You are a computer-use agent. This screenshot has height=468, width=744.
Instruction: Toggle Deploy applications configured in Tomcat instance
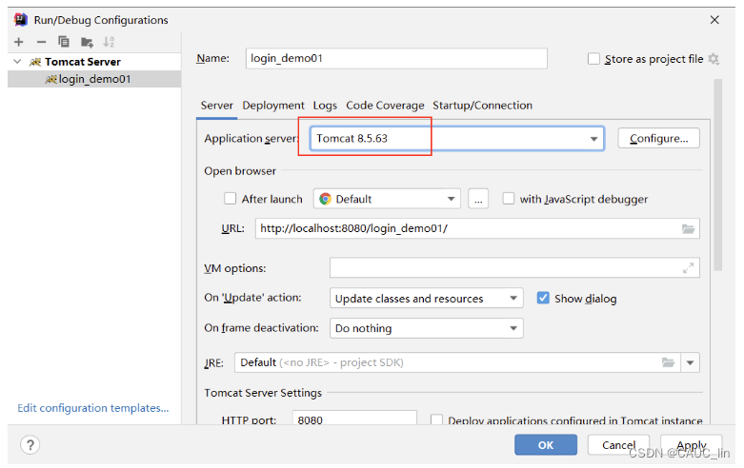coord(436,419)
